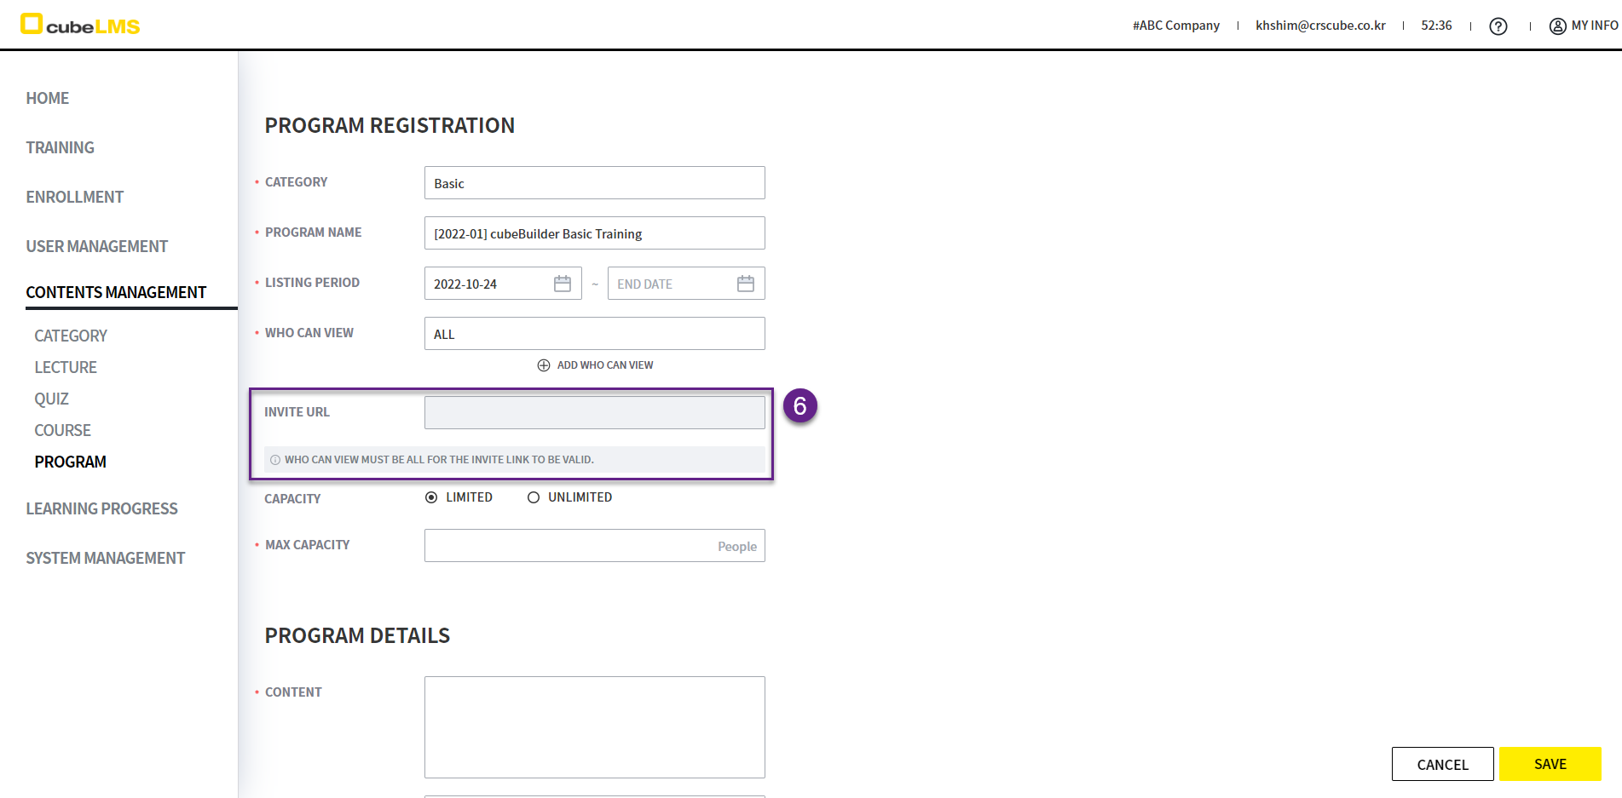1622x798 pixels.
Task: Click the purple number 6 marker
Action: pos(799,406)
